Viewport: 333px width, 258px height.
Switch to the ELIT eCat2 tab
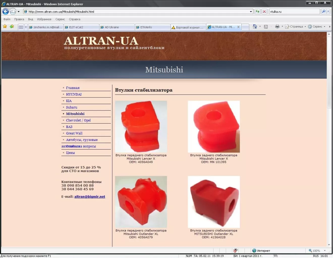(81, 27)
